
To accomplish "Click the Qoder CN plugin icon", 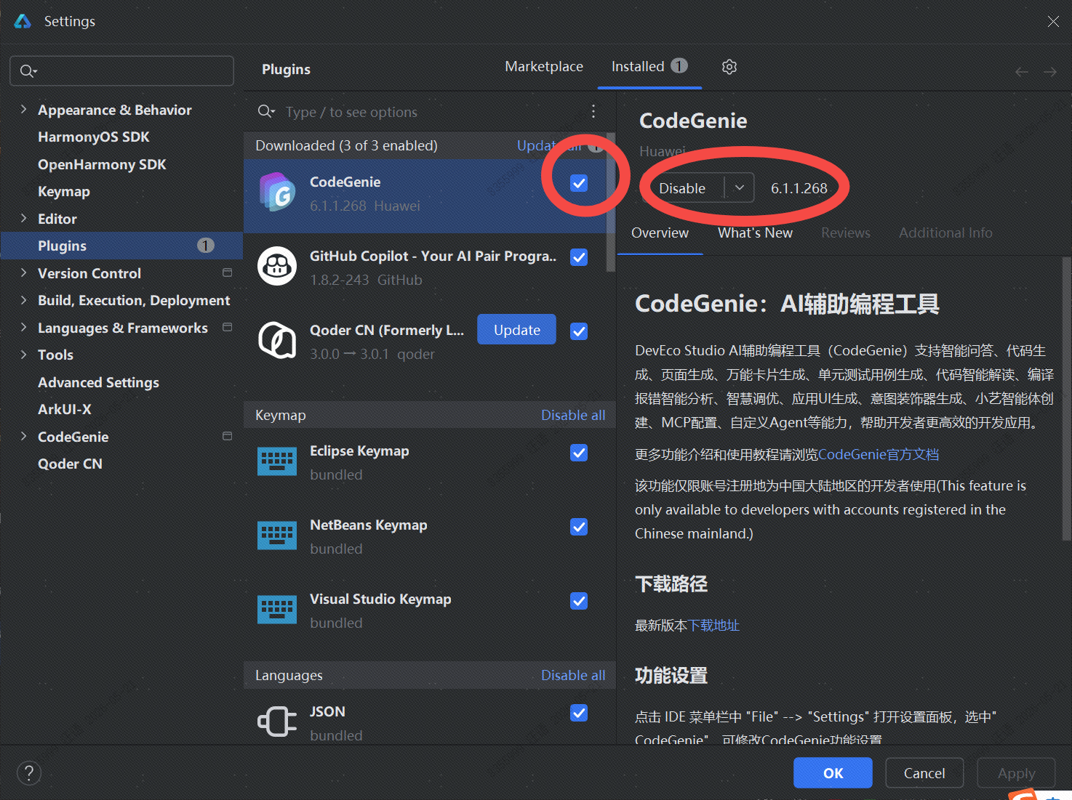I will pyautogui.click(x=277, y=340).
